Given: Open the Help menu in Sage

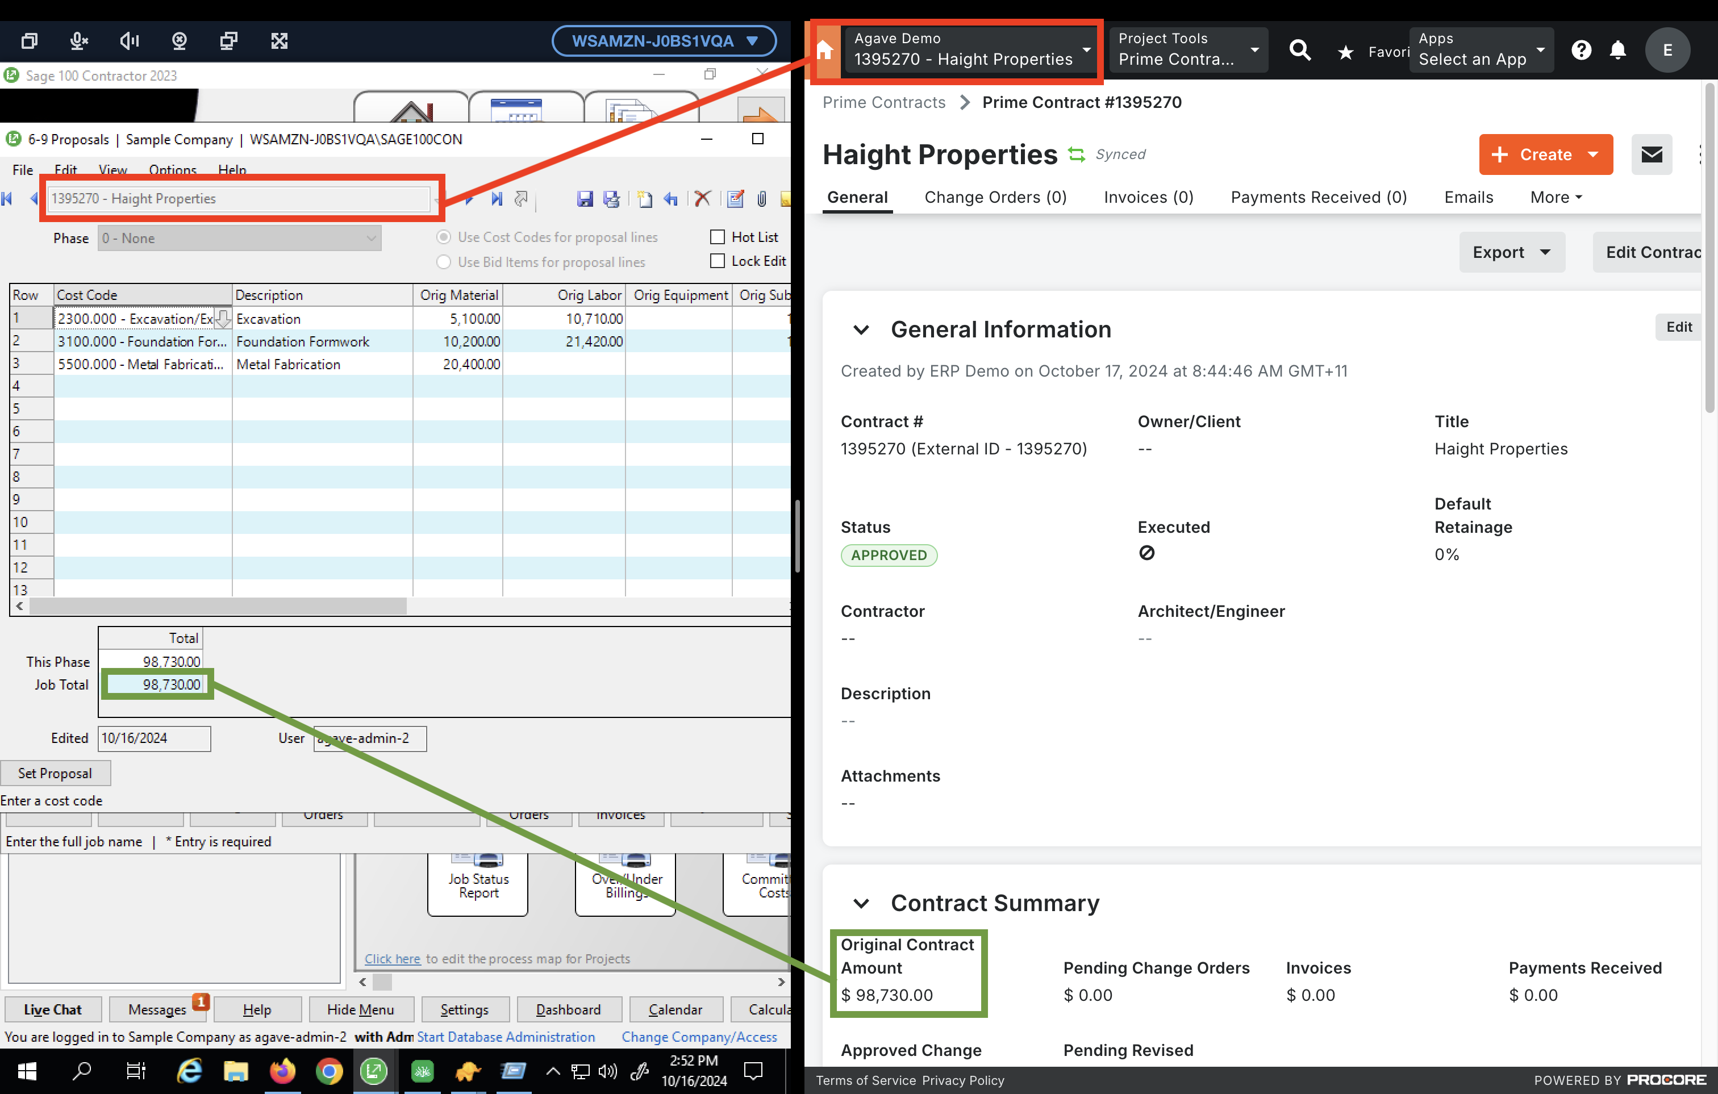Looking at the screenshot, I should (232, 170).
